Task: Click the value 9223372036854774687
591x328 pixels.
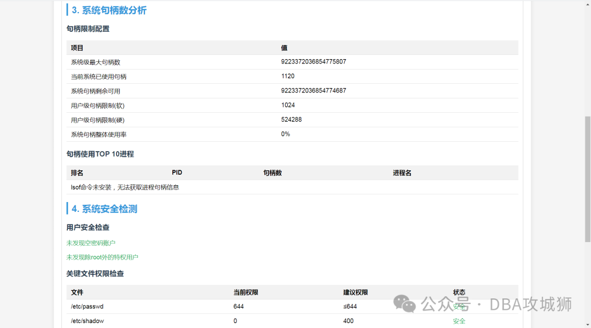Action: tap(314, 90)
